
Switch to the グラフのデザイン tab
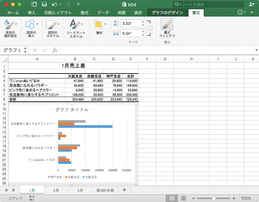[x=167, y=13]
